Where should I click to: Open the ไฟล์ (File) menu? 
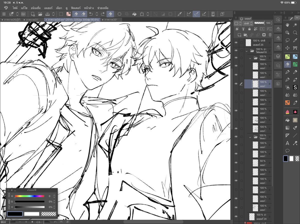click(x=15, y=8)
